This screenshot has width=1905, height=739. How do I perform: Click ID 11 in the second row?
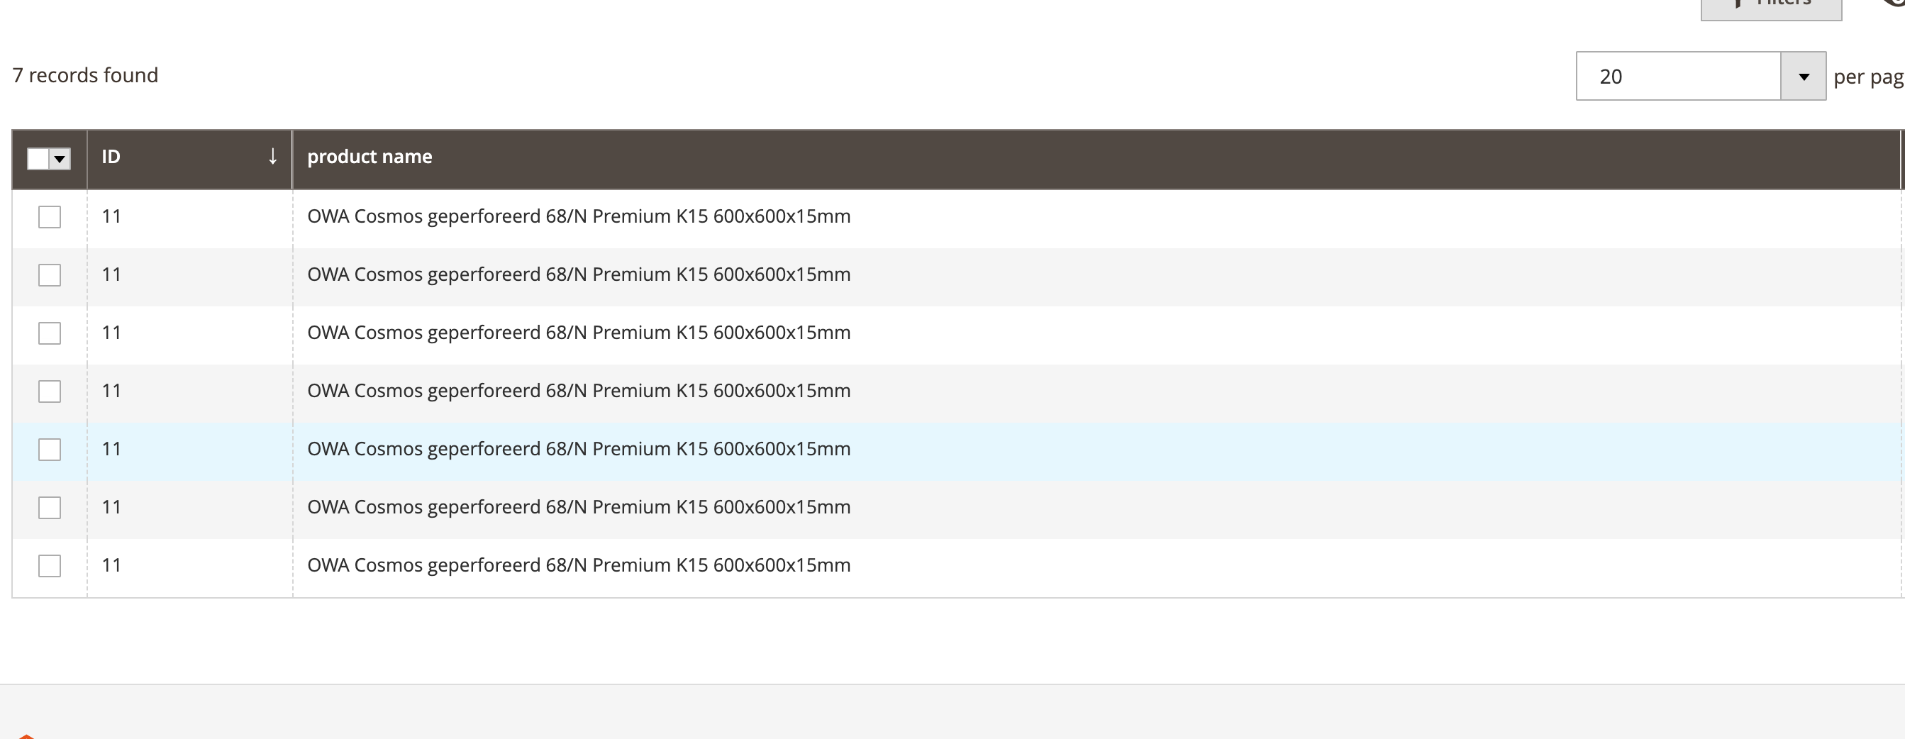[111, 274]
